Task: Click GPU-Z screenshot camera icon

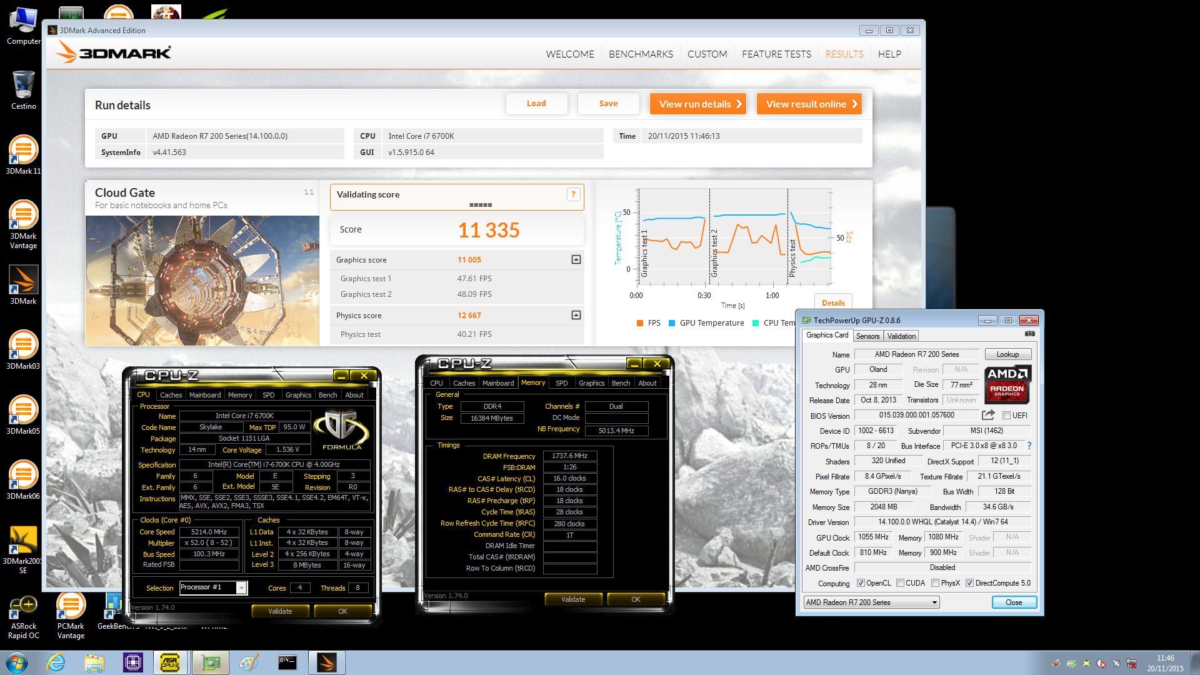Action: tap(1030, 334)
